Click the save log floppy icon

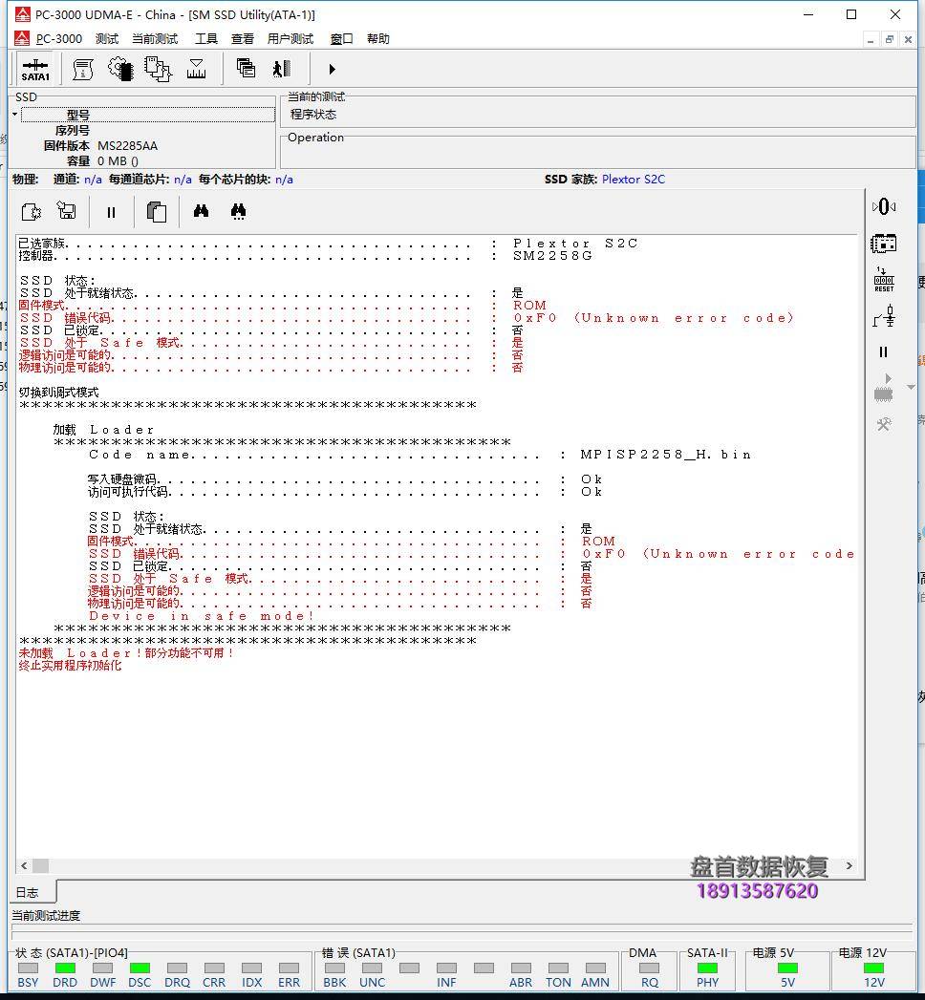click(66, 210)
